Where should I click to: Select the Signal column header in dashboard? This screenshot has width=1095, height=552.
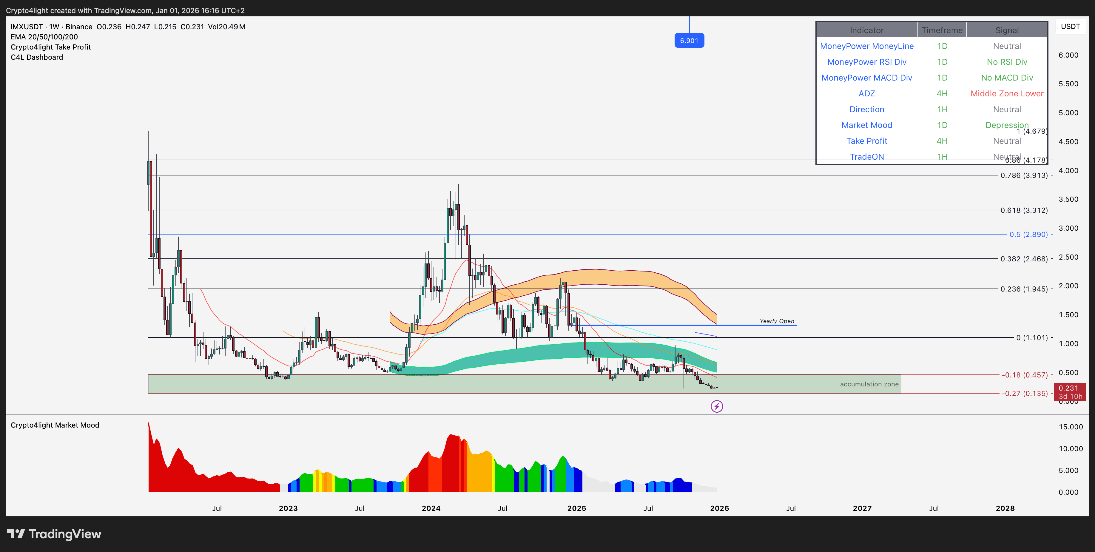pyautogui.click(x=1007, y=30)
